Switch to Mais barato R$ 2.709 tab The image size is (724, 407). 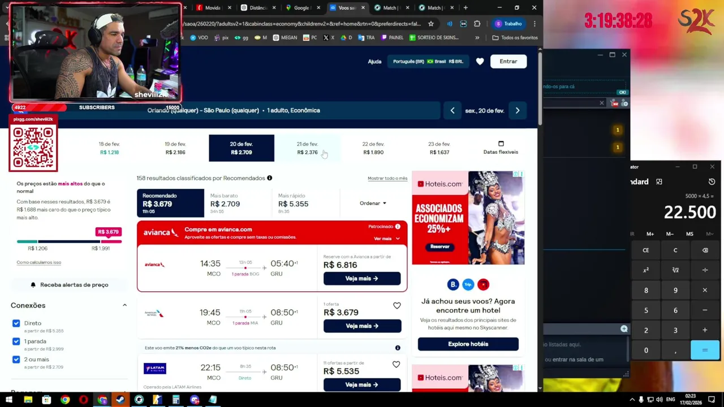[x=238, y=203]
